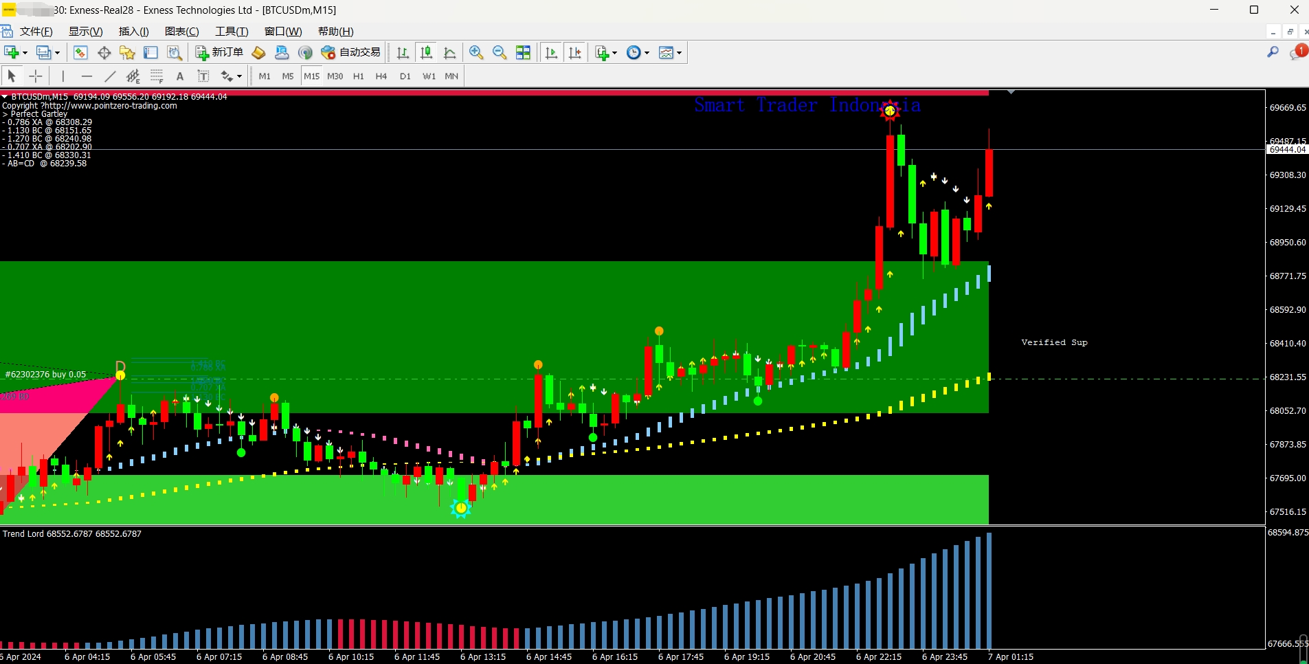This screenshot has height=664, width=1309.
Task: Switch chart to line chart style
Action: click(449, 52)
